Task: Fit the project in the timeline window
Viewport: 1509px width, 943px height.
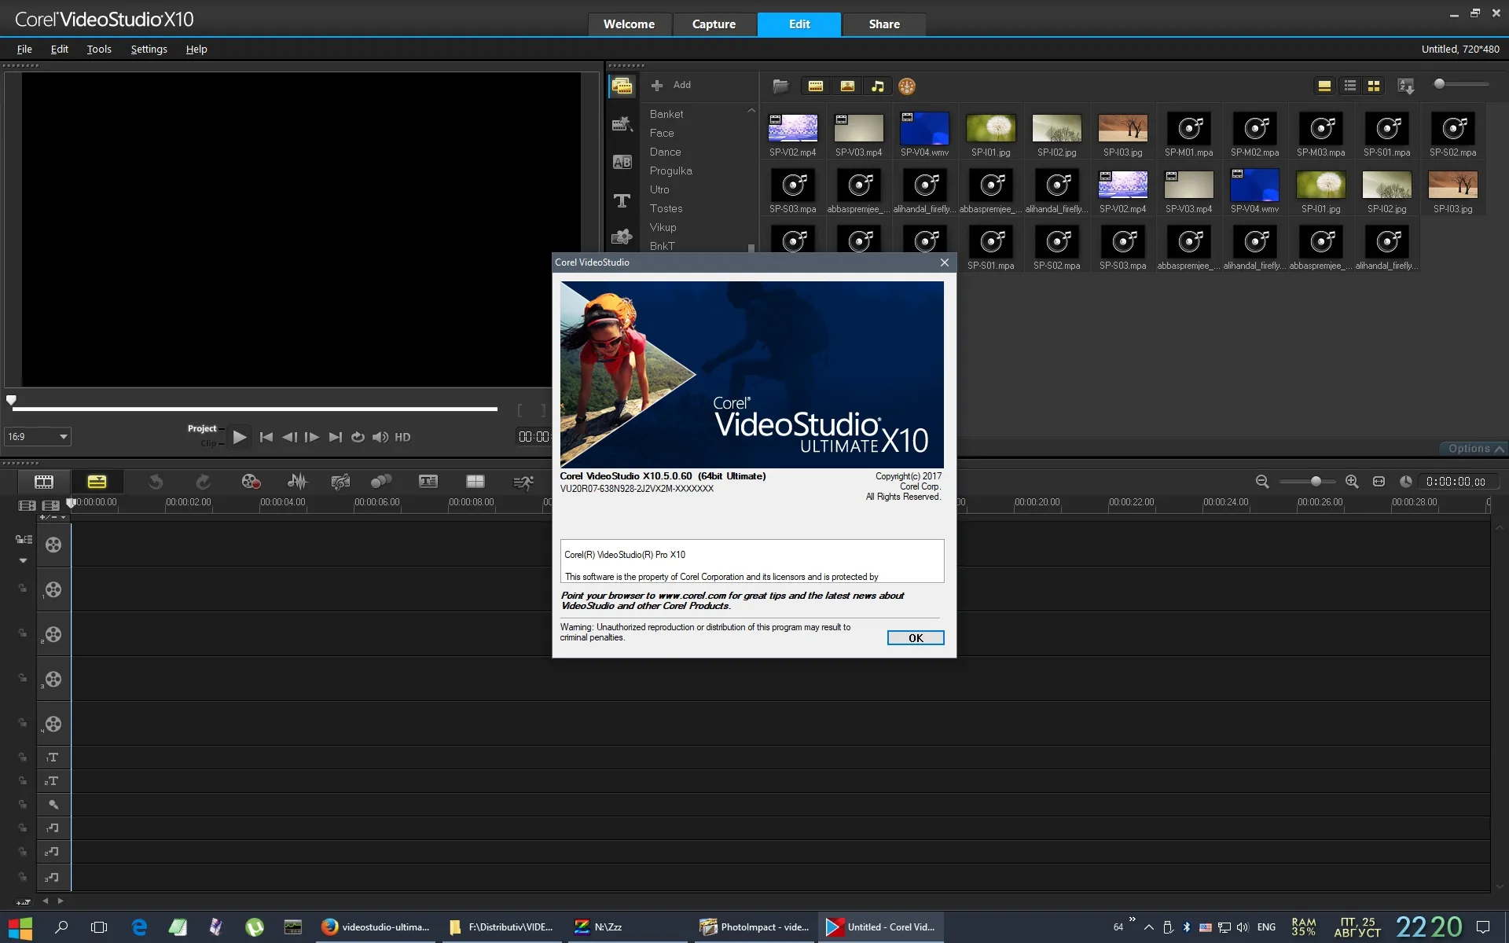Action: click(x=1379, y=482)
